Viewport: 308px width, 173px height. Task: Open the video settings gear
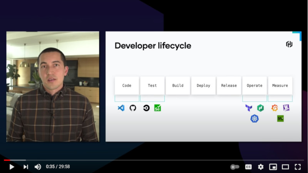coord(261,167)
